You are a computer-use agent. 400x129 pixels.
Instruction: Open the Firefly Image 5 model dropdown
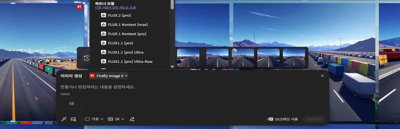109,76
